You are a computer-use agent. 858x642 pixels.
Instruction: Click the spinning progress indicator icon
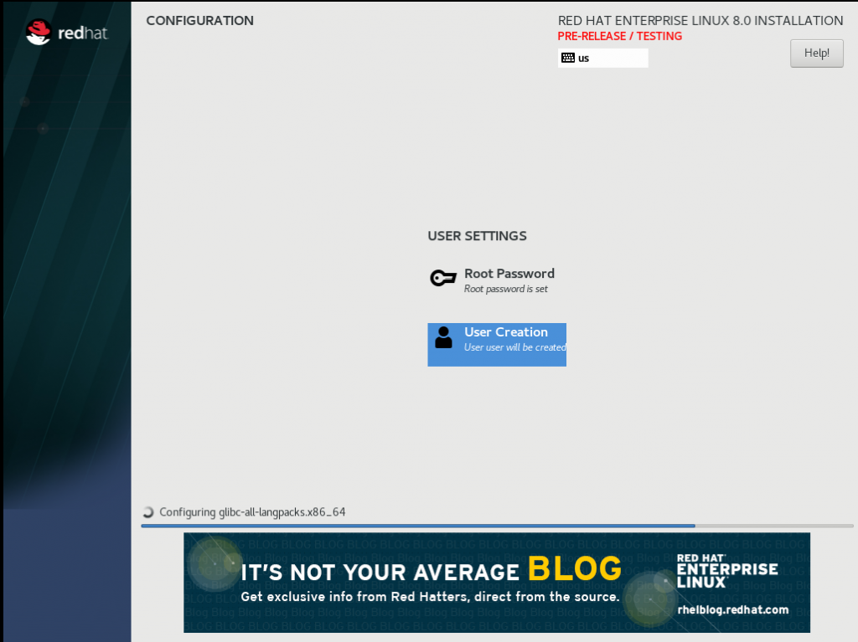(147, 512)
